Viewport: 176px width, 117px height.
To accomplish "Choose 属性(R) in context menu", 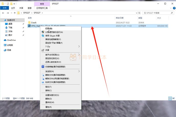I will click(x=61, y=107).
